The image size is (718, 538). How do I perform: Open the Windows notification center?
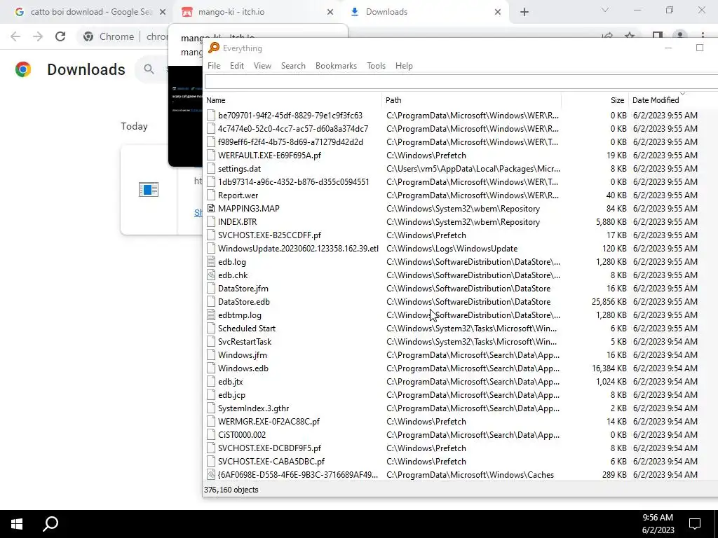pyautogui.click(x=695, y=524)
